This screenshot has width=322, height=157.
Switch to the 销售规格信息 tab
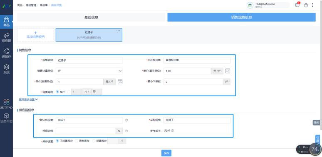click(241, 17)
